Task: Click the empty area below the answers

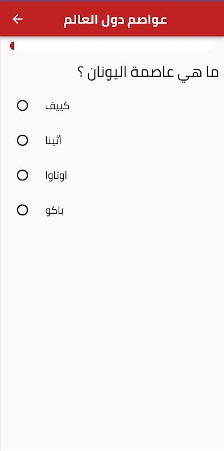Action: [112, 331]
